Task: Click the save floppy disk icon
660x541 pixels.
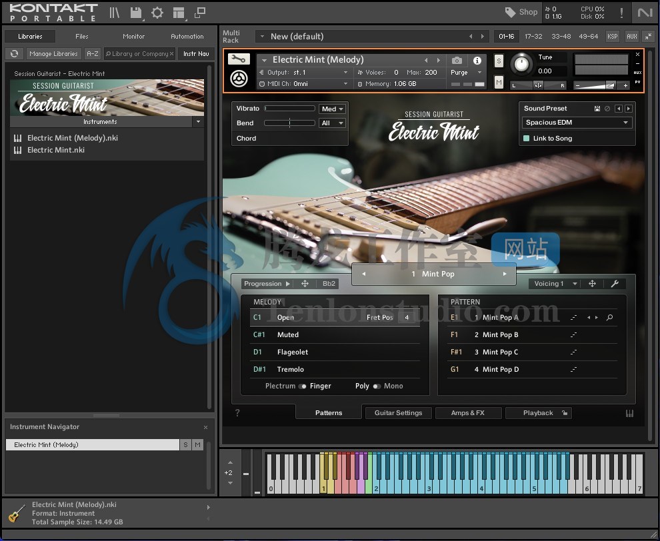Action: pyautogui.click(x=136, y=13)
